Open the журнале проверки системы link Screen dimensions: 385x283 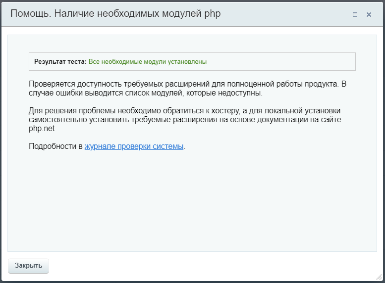134,146
